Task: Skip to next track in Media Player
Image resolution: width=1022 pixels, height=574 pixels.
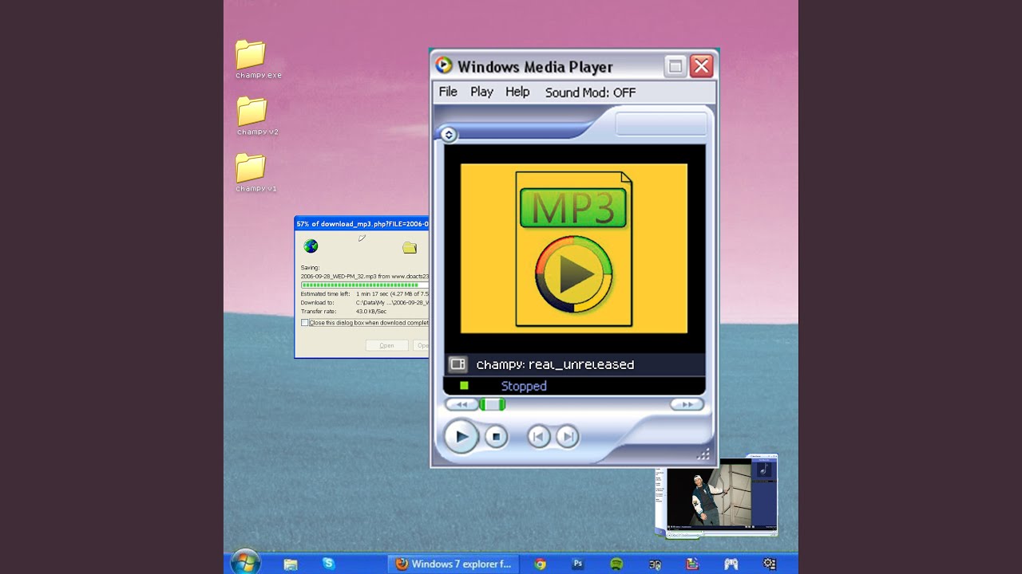Action: (567, 436)
